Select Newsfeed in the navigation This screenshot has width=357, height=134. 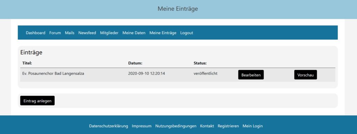coord(87,33)
